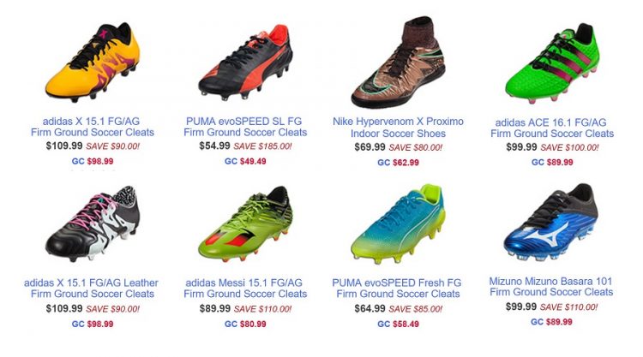Click the GC $62.99 price under Nike Hypervenom
643x357 pixels.
[x=398, y=163]
